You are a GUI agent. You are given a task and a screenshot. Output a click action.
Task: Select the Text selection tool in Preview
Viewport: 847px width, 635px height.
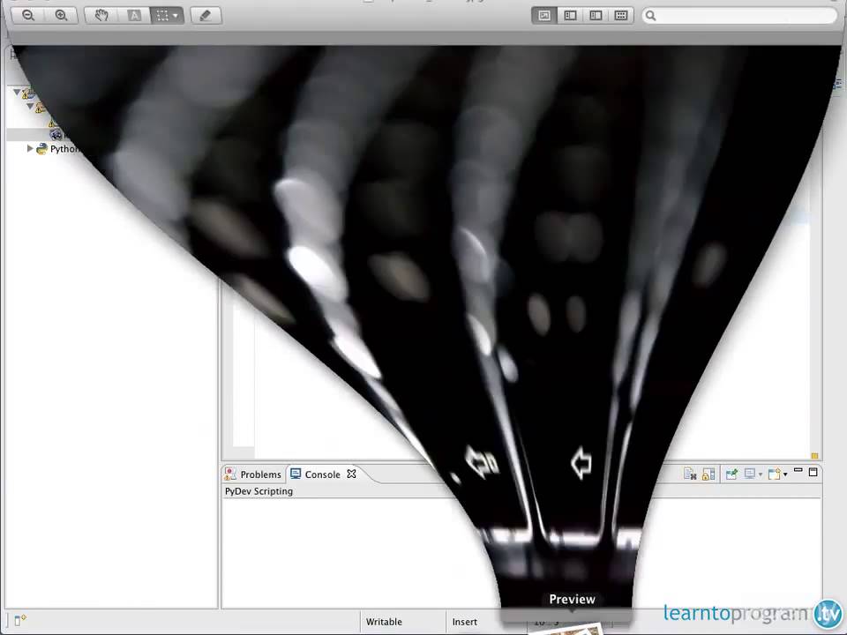134,15
